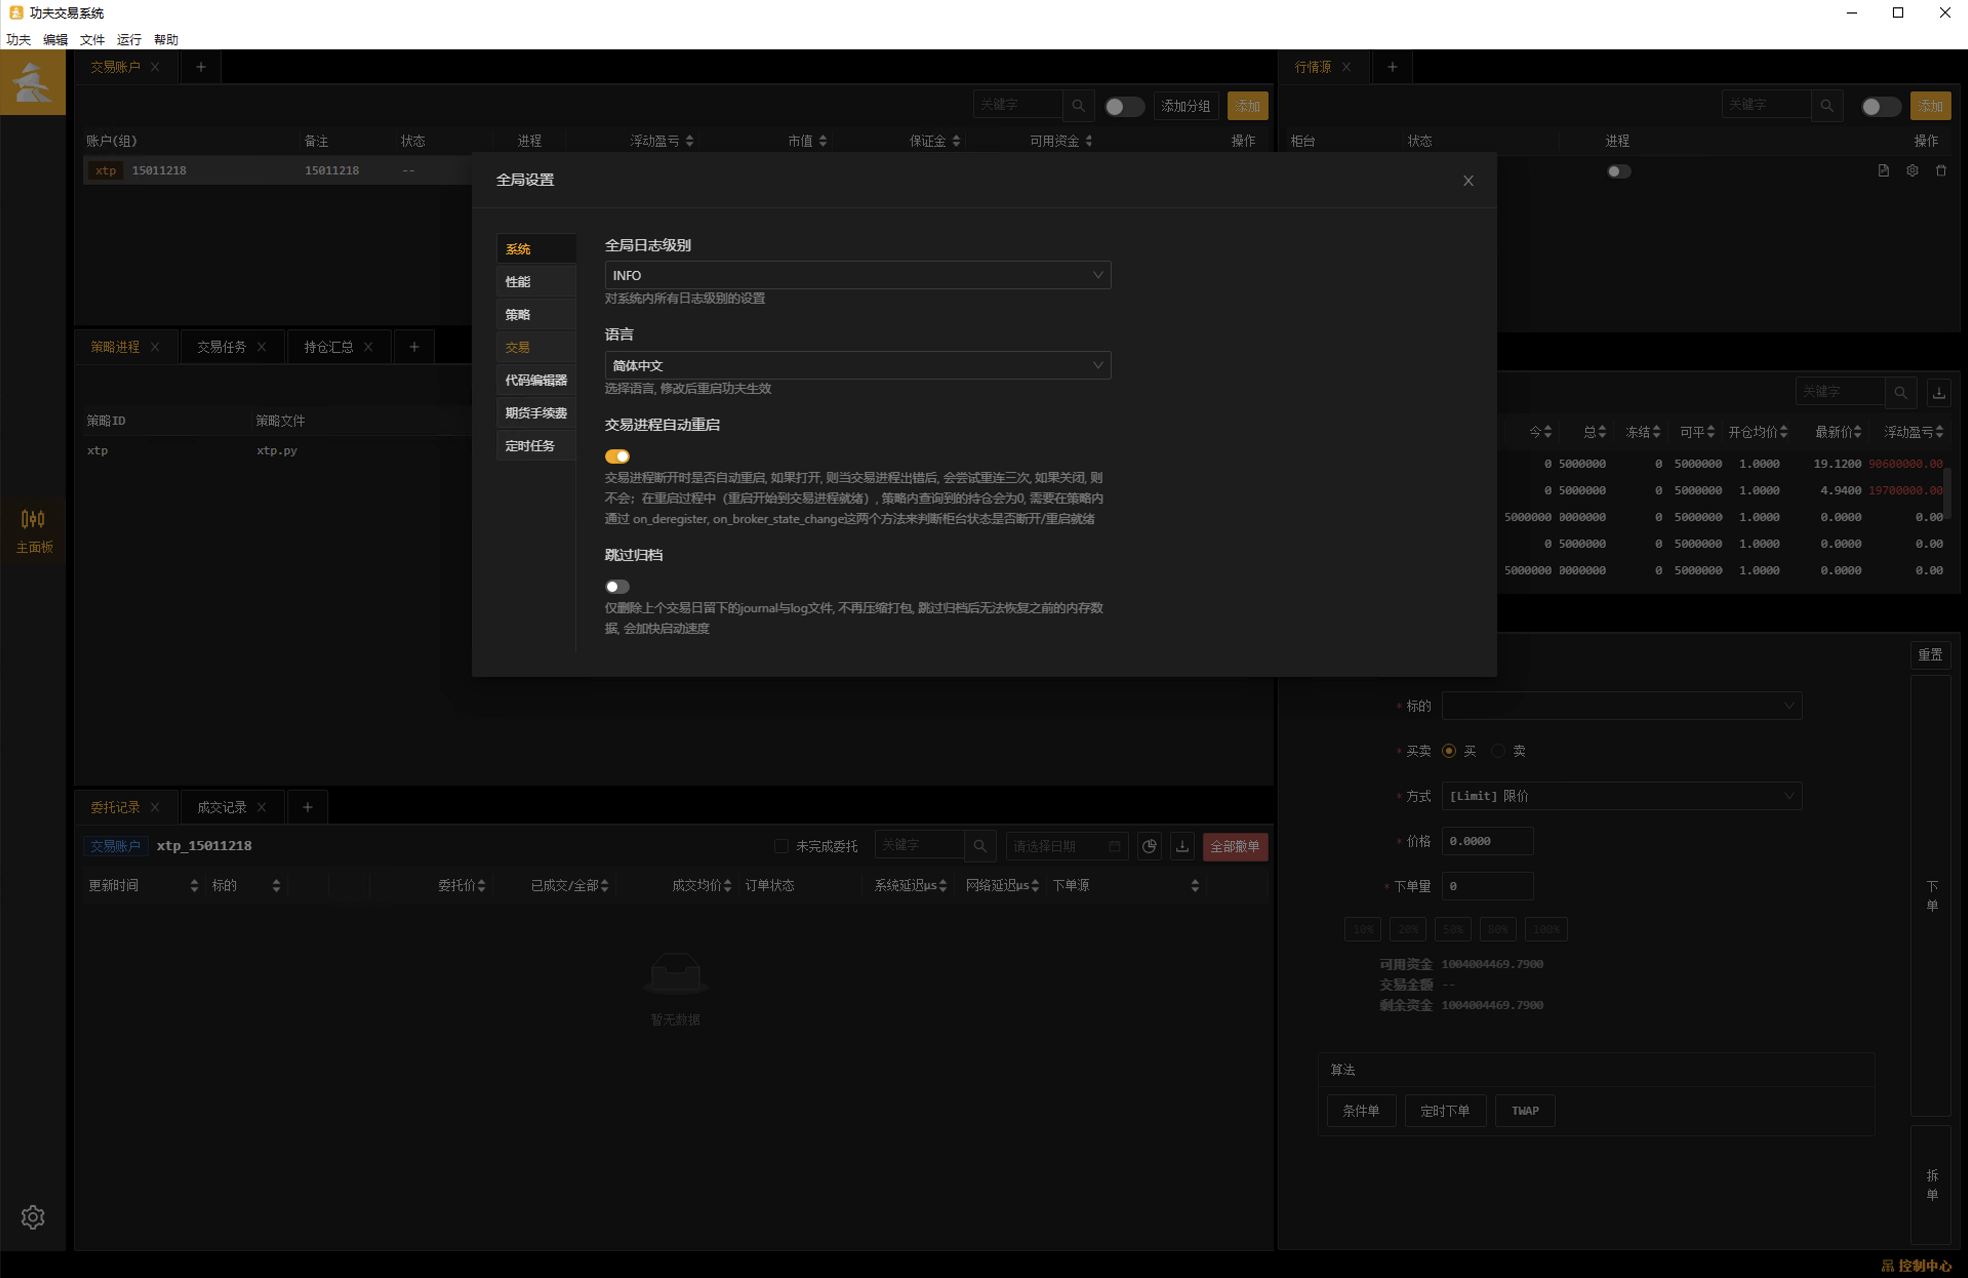Select 性能 settings category

tap(536, 281)
